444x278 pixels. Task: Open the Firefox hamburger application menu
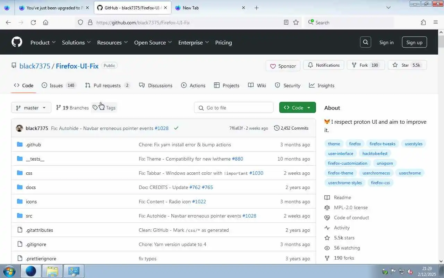point(436,22)
